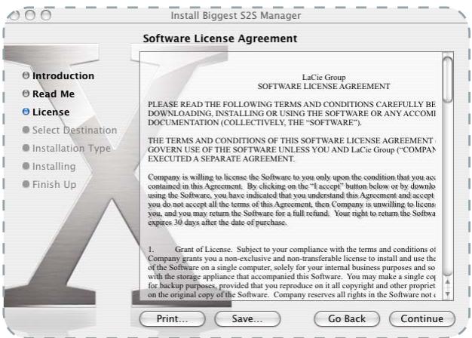Click the Installation Type step bullet
This screenshot has width=472, height=338.
tap(26, 148)
